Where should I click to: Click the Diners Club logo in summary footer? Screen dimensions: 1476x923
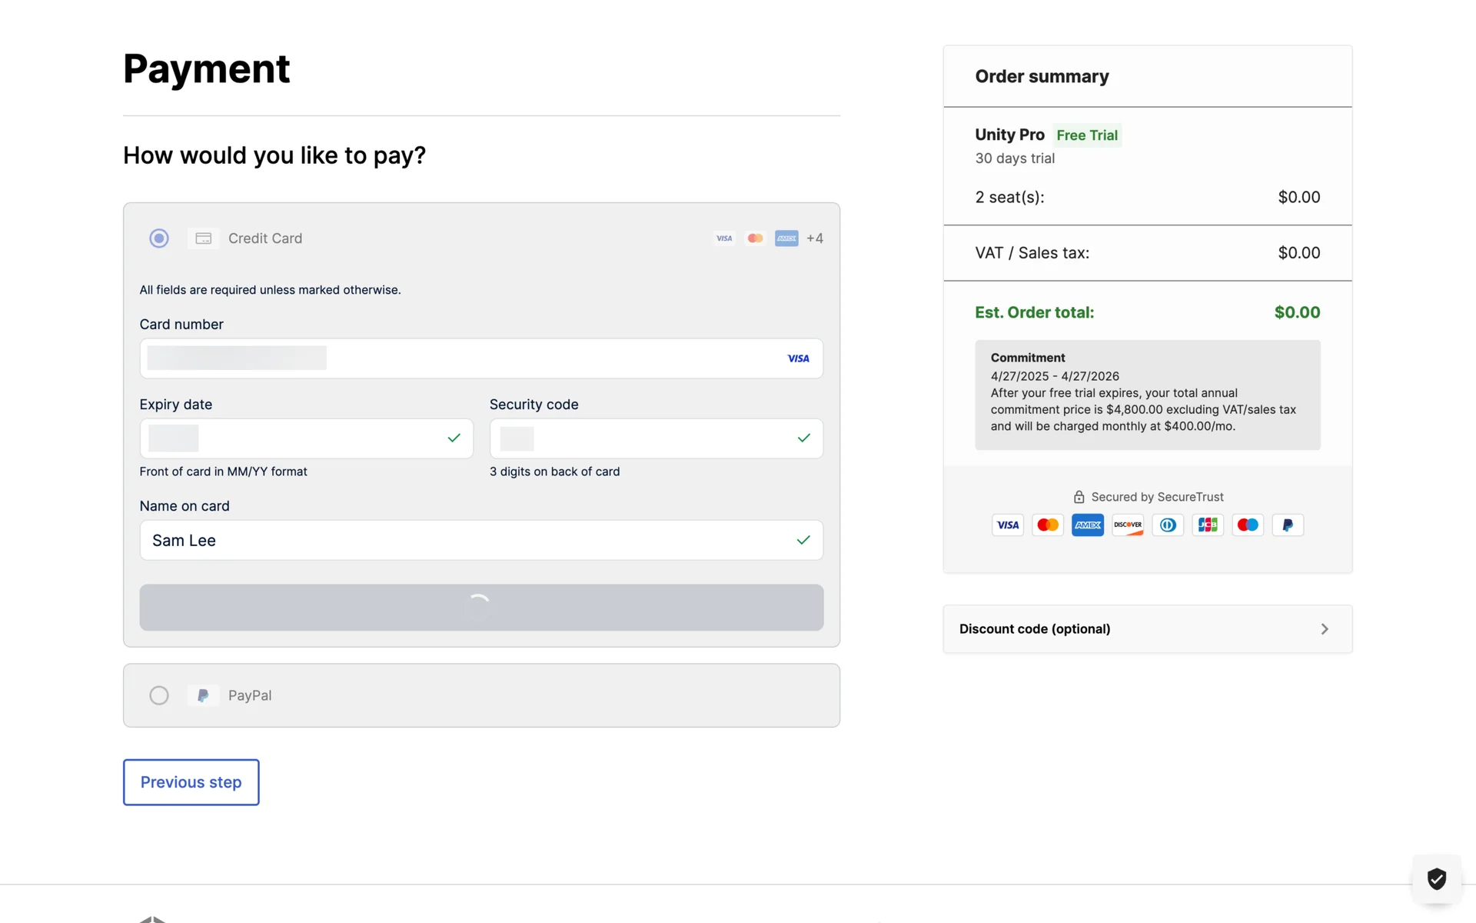pos(1168,525)
